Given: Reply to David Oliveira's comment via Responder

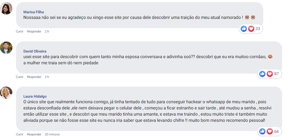Looking at the screenshot, I should tap(34, 77).
